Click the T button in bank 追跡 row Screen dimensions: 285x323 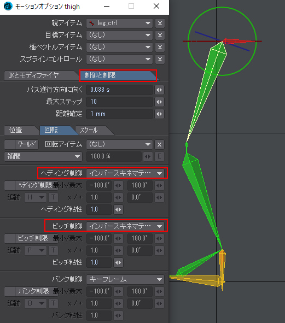pyautogui.click(x=53, y=303)
